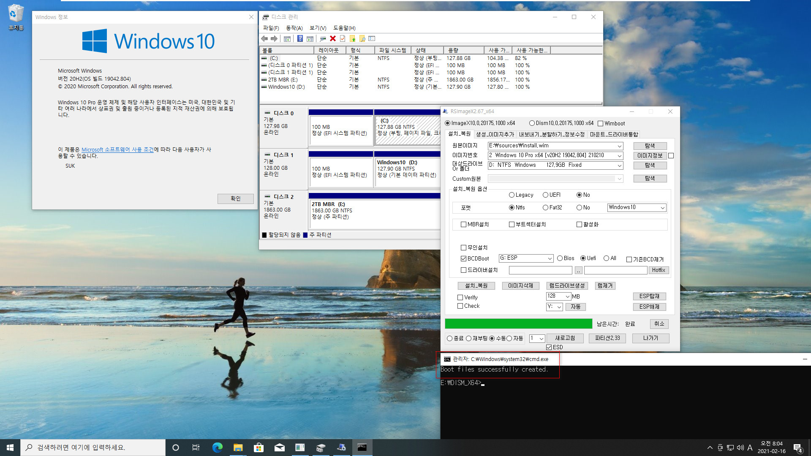This screenshot has width=811, height=456.
Task: Toggle the console tree pane toolbar icon
Action: pyautogui.click(x=287, y=38)
